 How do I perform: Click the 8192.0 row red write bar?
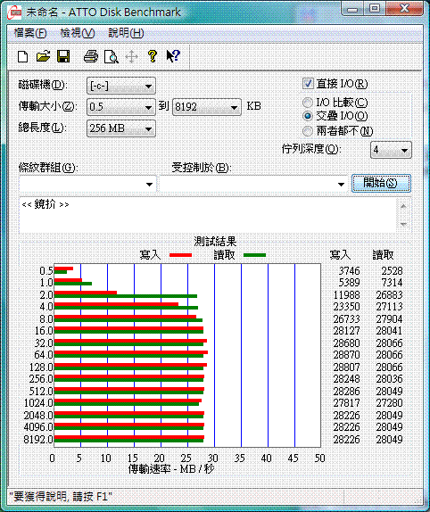pos(129,437)
